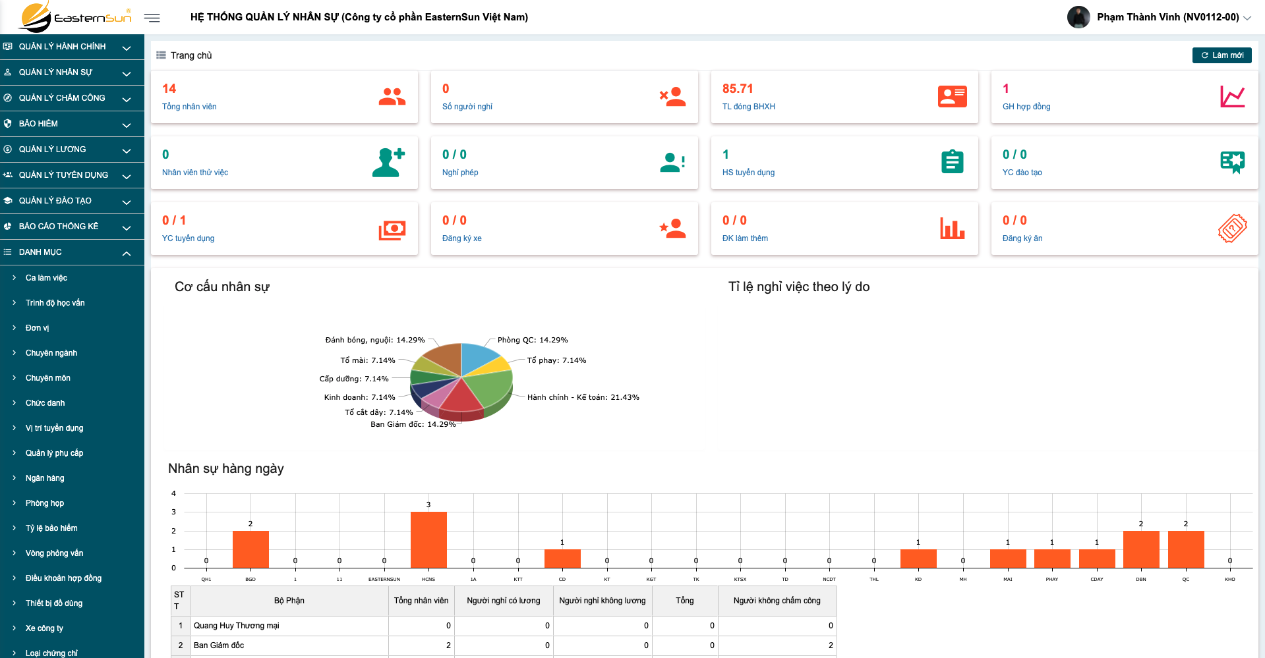Open Tỷ lệ bảo hiểm menu item
Screen dimensions: 1265x658
[x=51, y=528]
